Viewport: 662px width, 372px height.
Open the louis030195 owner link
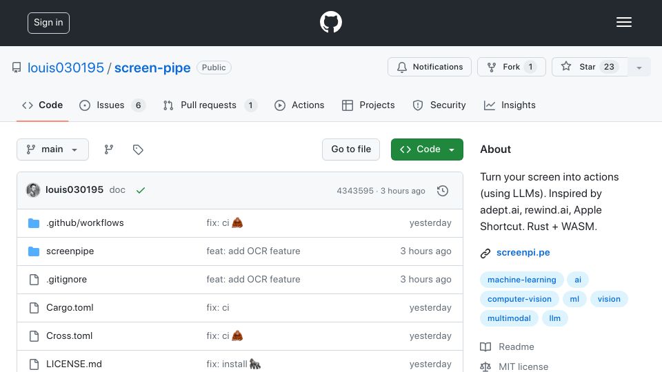coord(66,68)
